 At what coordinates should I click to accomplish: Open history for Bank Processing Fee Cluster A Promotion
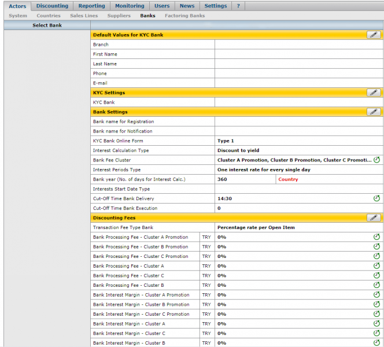point(376,237)
